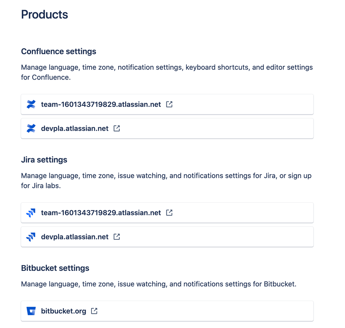Open external link icon for Confluence devpla site
The image size is (345, 328).
(x=117, y=128)
